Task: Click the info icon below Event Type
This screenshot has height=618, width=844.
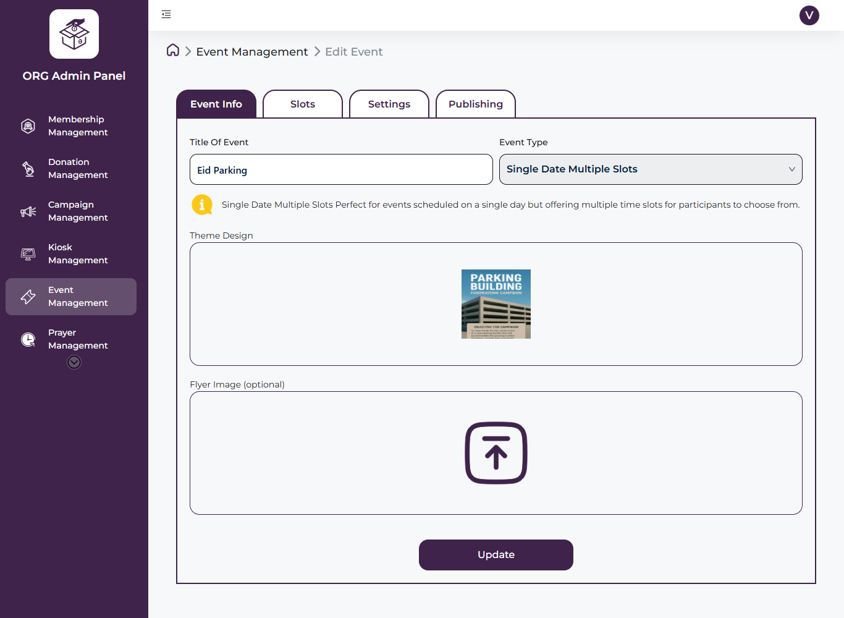Action: pyautogui.click(x=202, y=204)
